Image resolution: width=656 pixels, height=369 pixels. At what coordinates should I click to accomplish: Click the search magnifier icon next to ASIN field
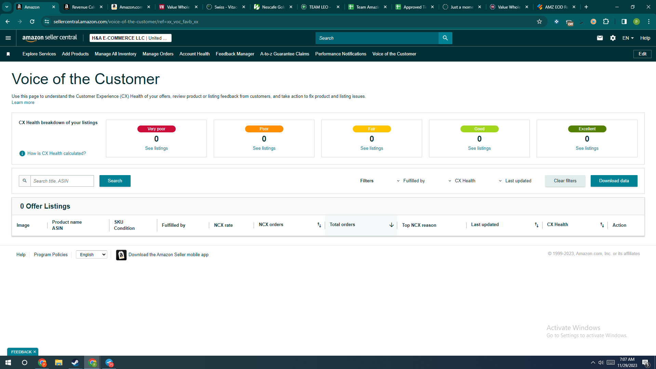click(25, 181)
